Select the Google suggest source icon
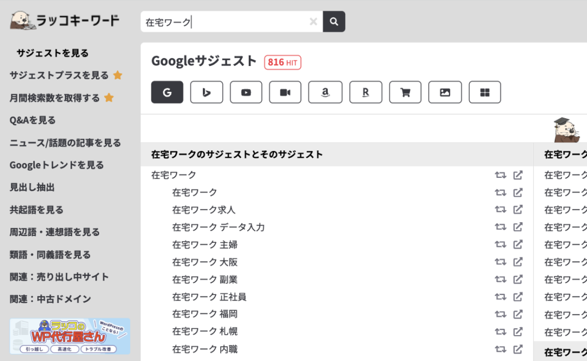The width and height of the screenshot is (587, 361). click(x=167, y=92)
